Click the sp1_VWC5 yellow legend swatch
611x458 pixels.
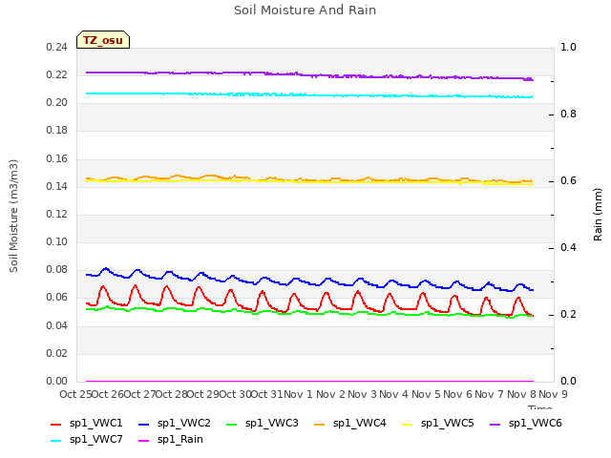pos(408,425)
